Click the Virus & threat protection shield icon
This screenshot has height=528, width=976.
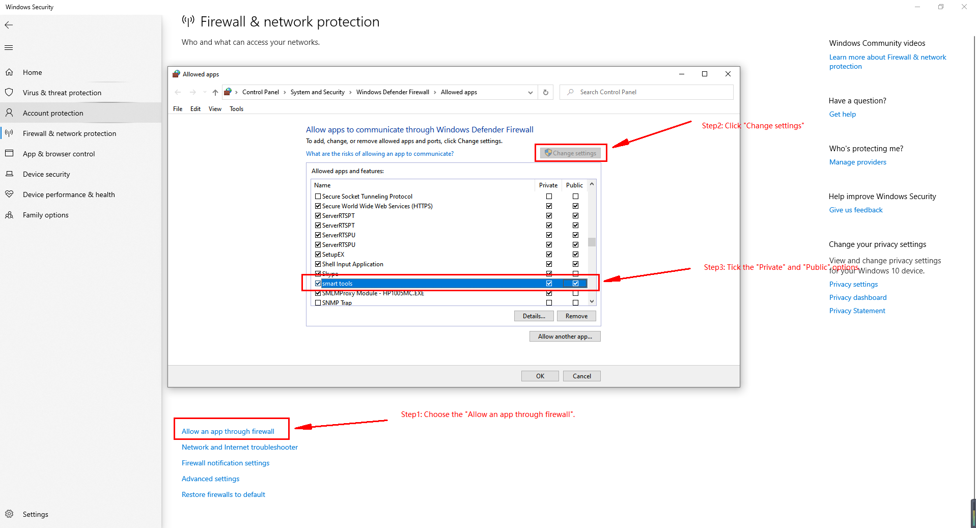pos(9,93)
